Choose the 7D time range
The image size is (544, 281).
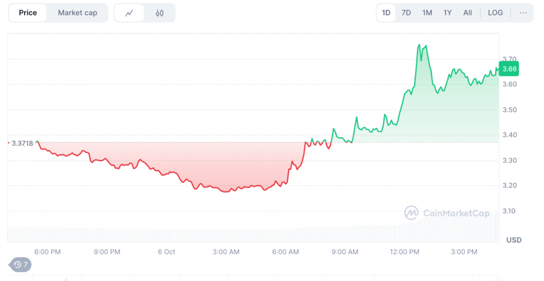[406, 13]
